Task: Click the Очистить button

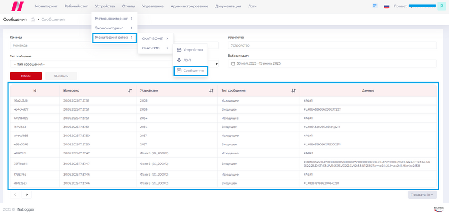Action: coord(61,76)
